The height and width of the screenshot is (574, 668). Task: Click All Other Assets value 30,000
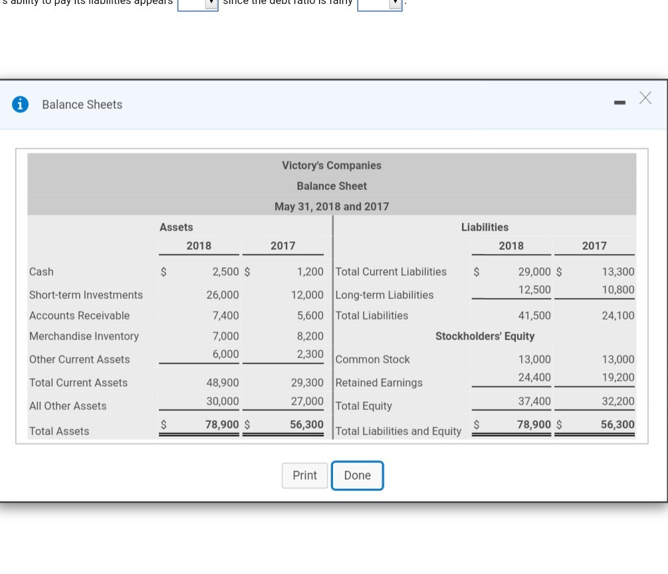click(223, 401)
